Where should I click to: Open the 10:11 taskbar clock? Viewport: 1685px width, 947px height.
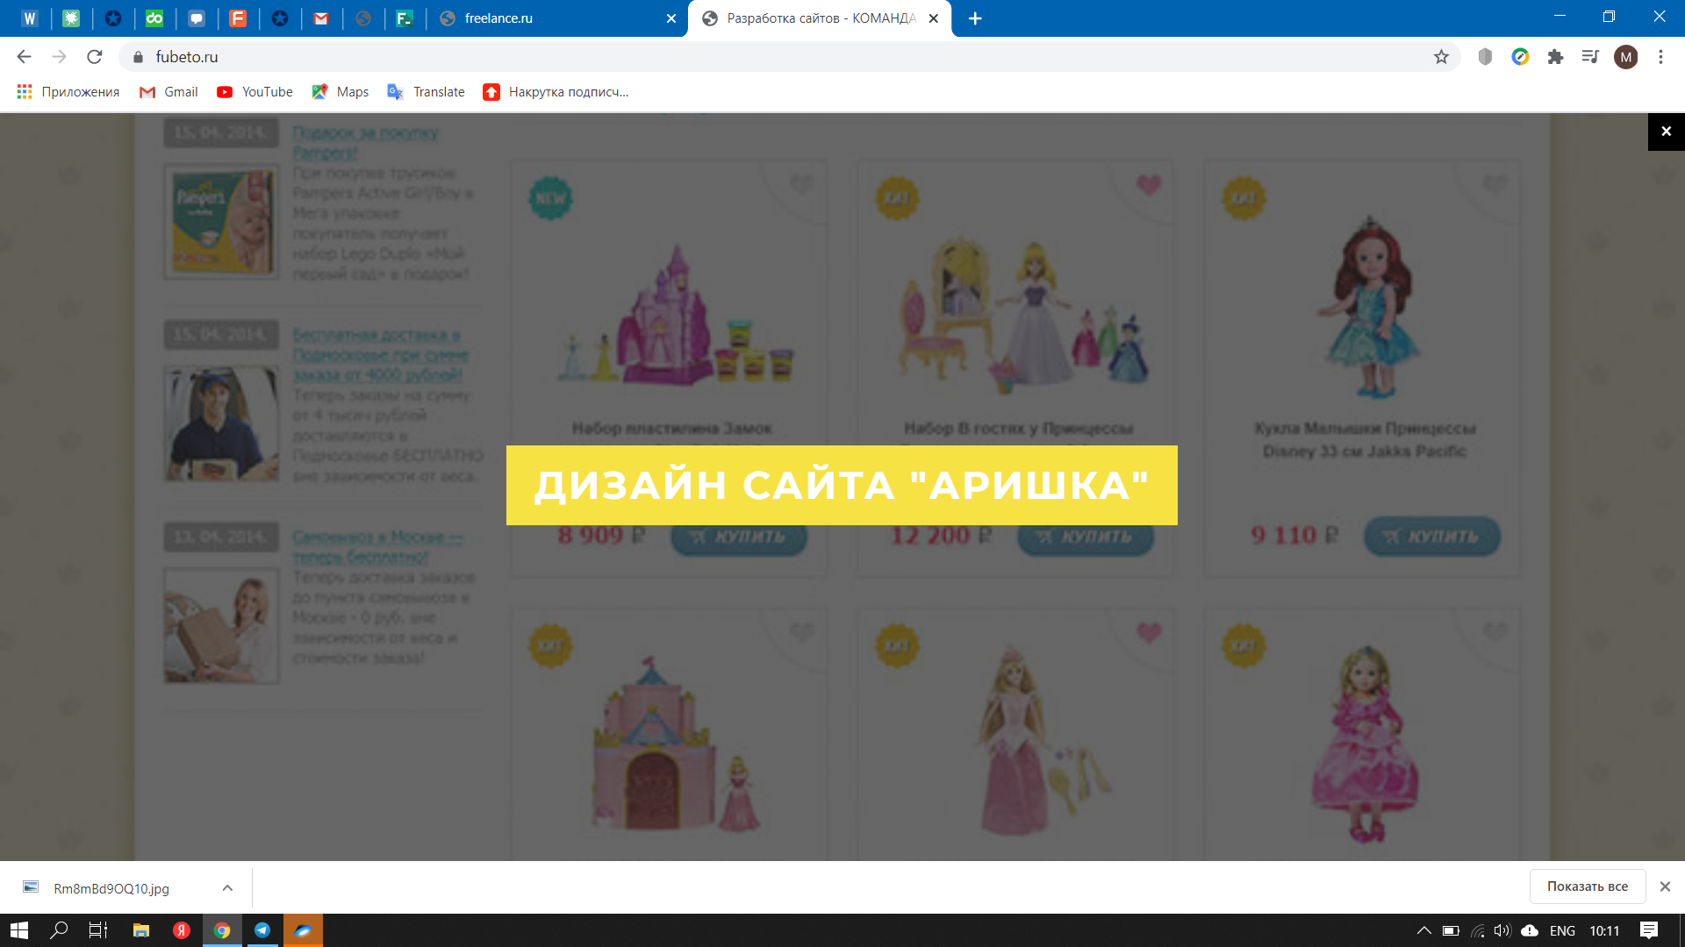[x=1604, y=930]
